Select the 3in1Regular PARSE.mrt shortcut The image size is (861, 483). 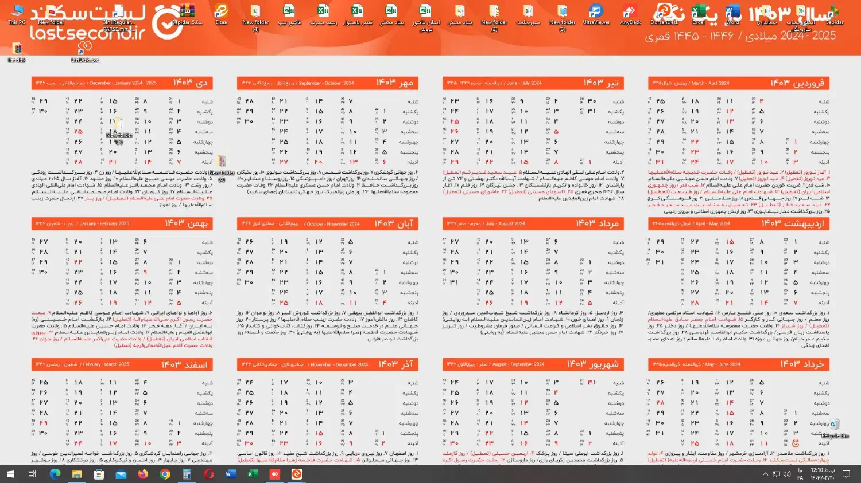point(119,17)
